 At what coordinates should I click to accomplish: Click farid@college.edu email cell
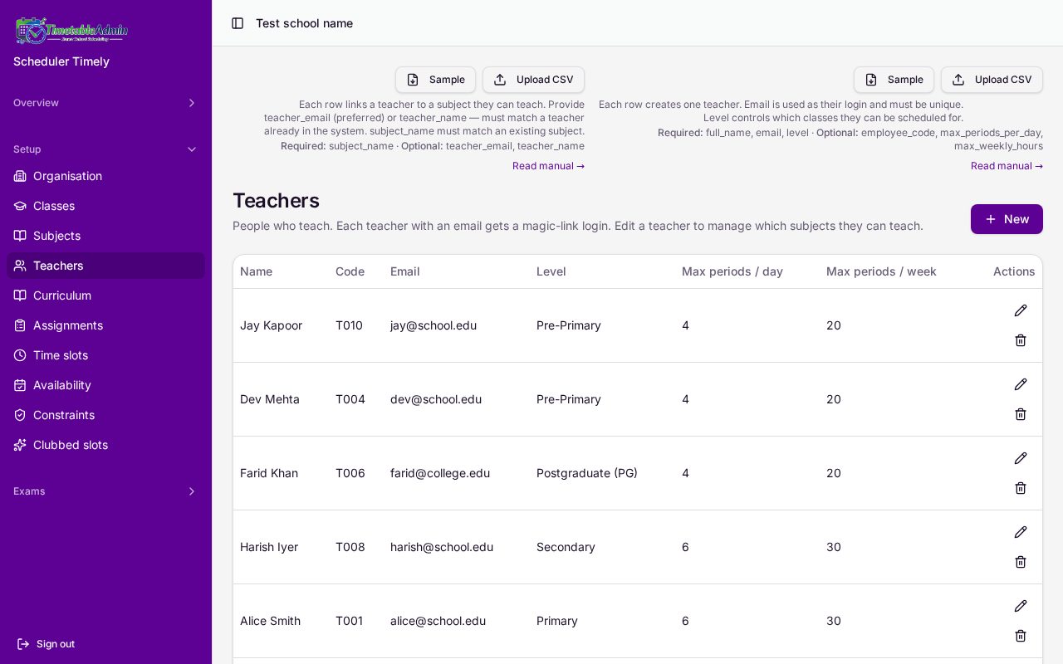tap(440, 473)
